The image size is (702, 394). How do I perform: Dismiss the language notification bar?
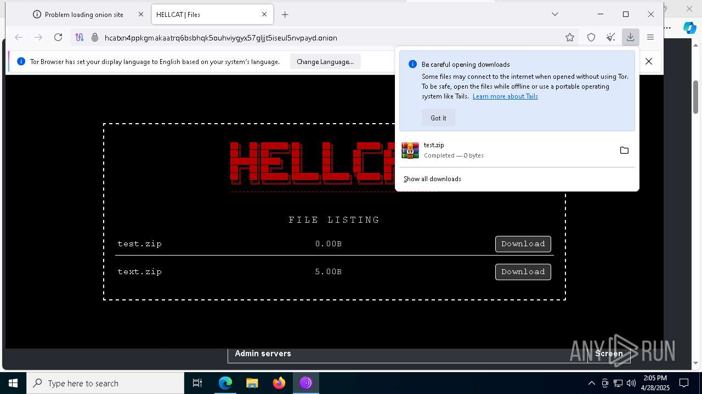[649, 61]
